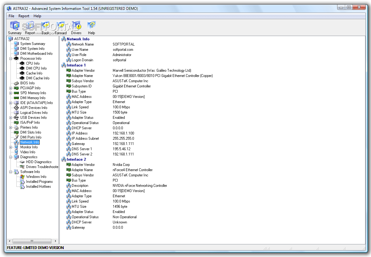
Task: Expand the USB Devices Info branch
Action: (x=10, y=118)
